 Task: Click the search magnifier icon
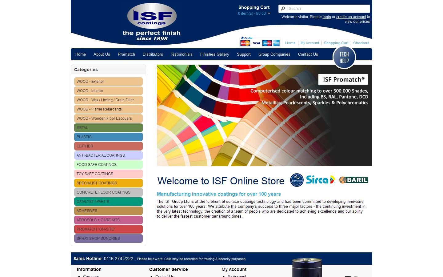point(283,9)
